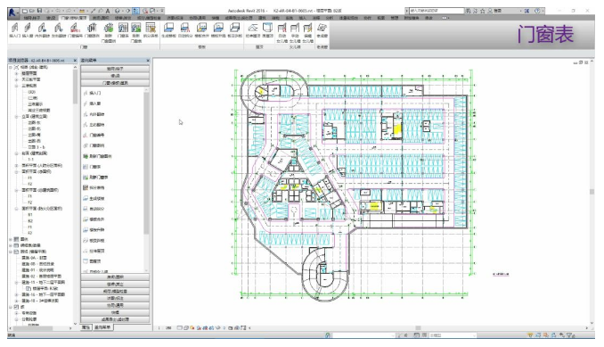Click the sloped roof ribbon tool icon

[253, 30]
